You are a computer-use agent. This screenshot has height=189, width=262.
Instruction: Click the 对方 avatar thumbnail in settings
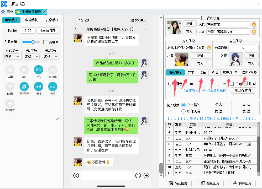[181, 60]
